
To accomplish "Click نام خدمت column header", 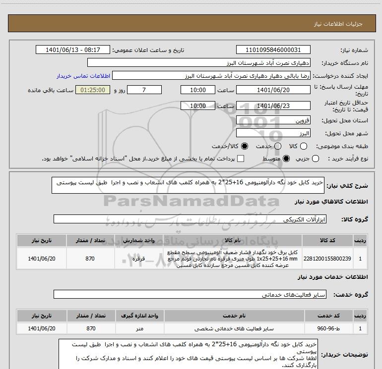I will pyautogui.click(x=234, y=316).
